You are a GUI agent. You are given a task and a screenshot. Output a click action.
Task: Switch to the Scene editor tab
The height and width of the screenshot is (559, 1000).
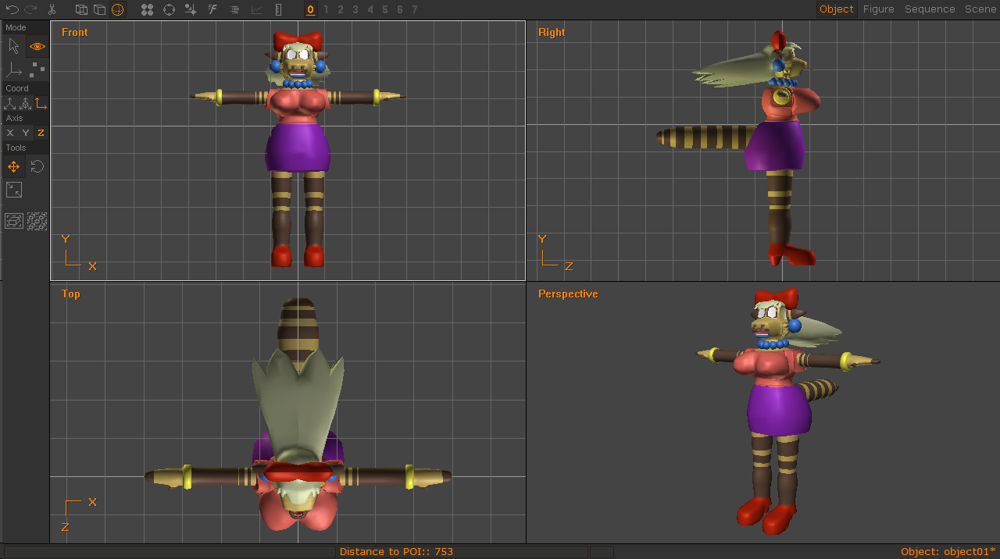980,9
